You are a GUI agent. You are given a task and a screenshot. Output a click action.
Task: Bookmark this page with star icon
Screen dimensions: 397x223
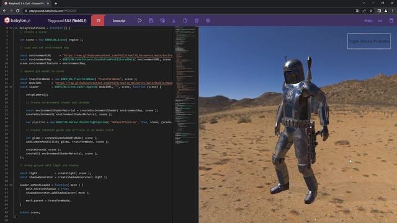371,11
